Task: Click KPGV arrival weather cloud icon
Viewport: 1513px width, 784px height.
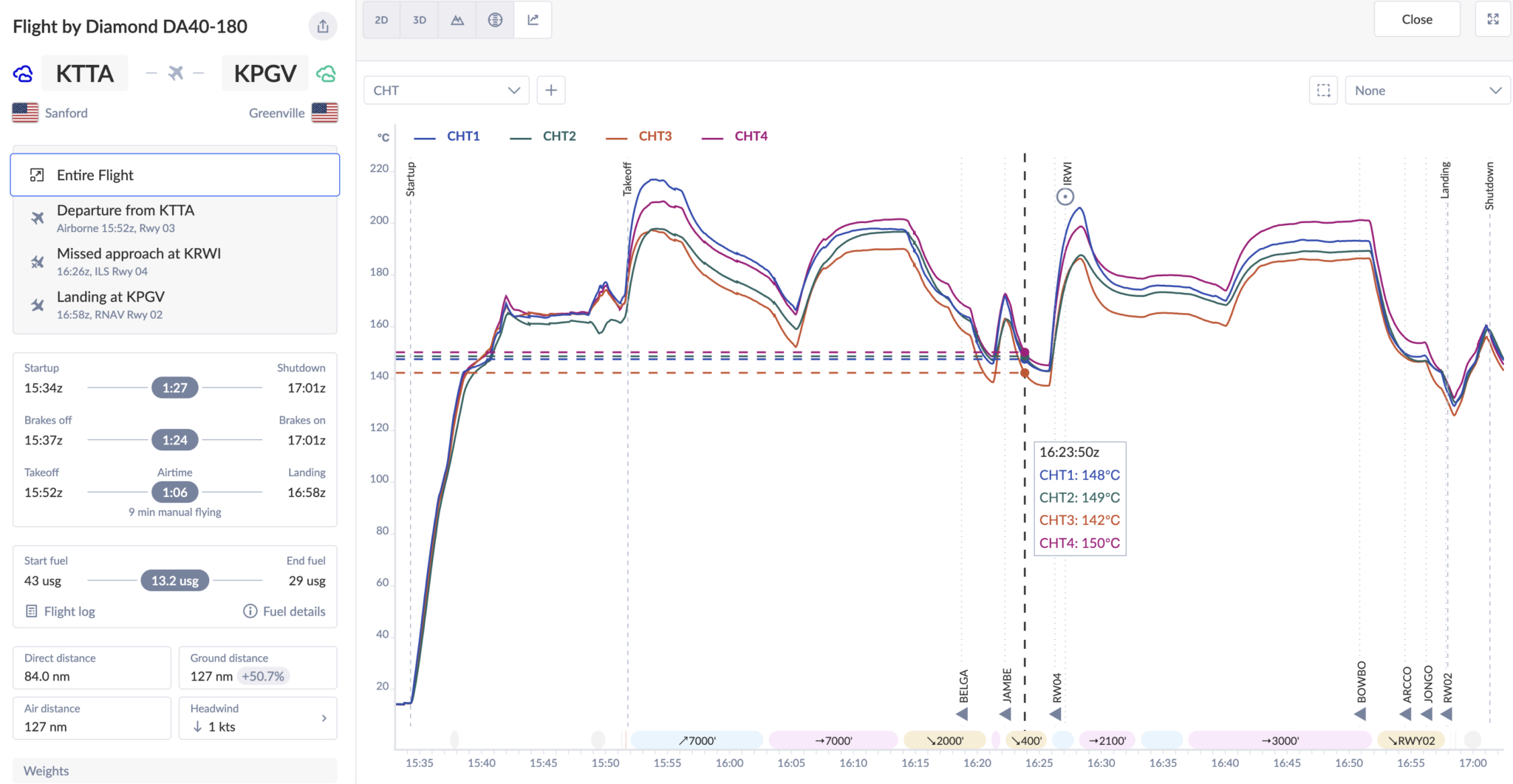Action: point(326,74)
